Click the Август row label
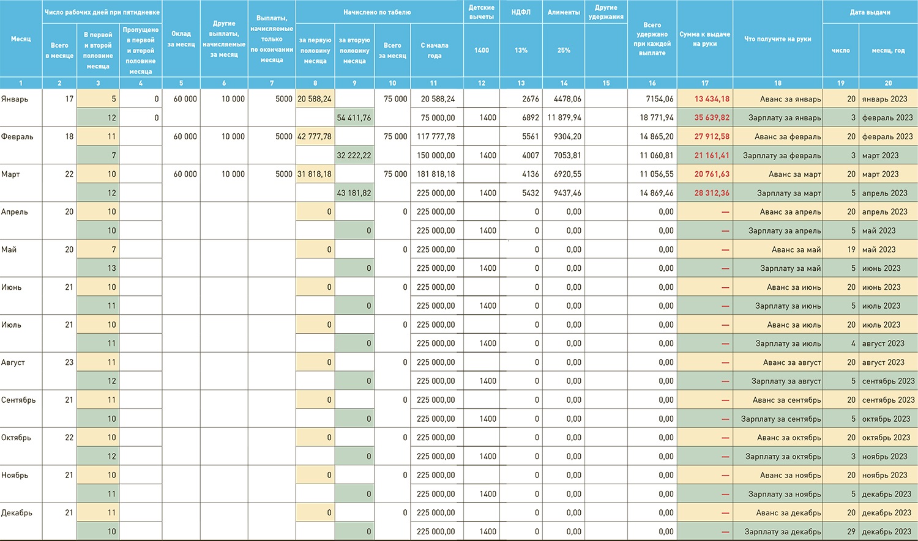 [13, 363]
